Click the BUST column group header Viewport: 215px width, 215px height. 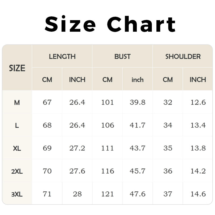coord(122,57)
